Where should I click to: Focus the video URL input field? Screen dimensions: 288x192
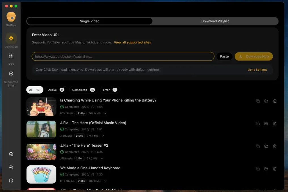(x=123, y=56)
